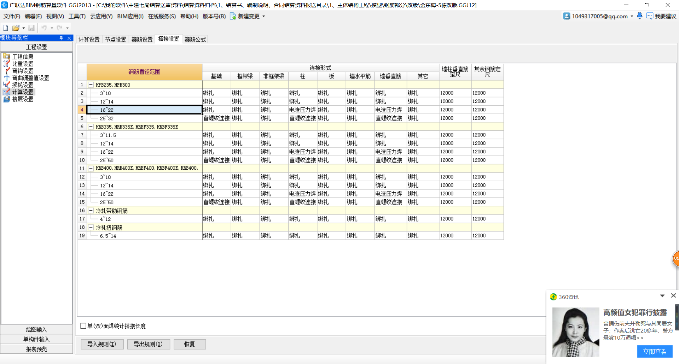Open the 在线服务(S) menu
Image resolution: width=679 pixels, height=364 pixels.
tap(162, 16)
